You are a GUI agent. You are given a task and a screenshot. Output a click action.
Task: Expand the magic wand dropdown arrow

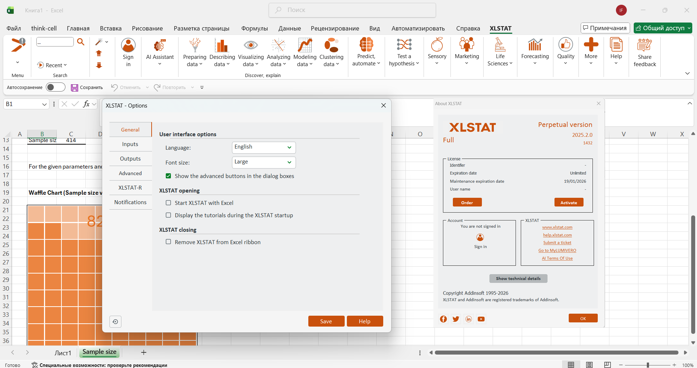pyautogui.click(x=107, y=42)
